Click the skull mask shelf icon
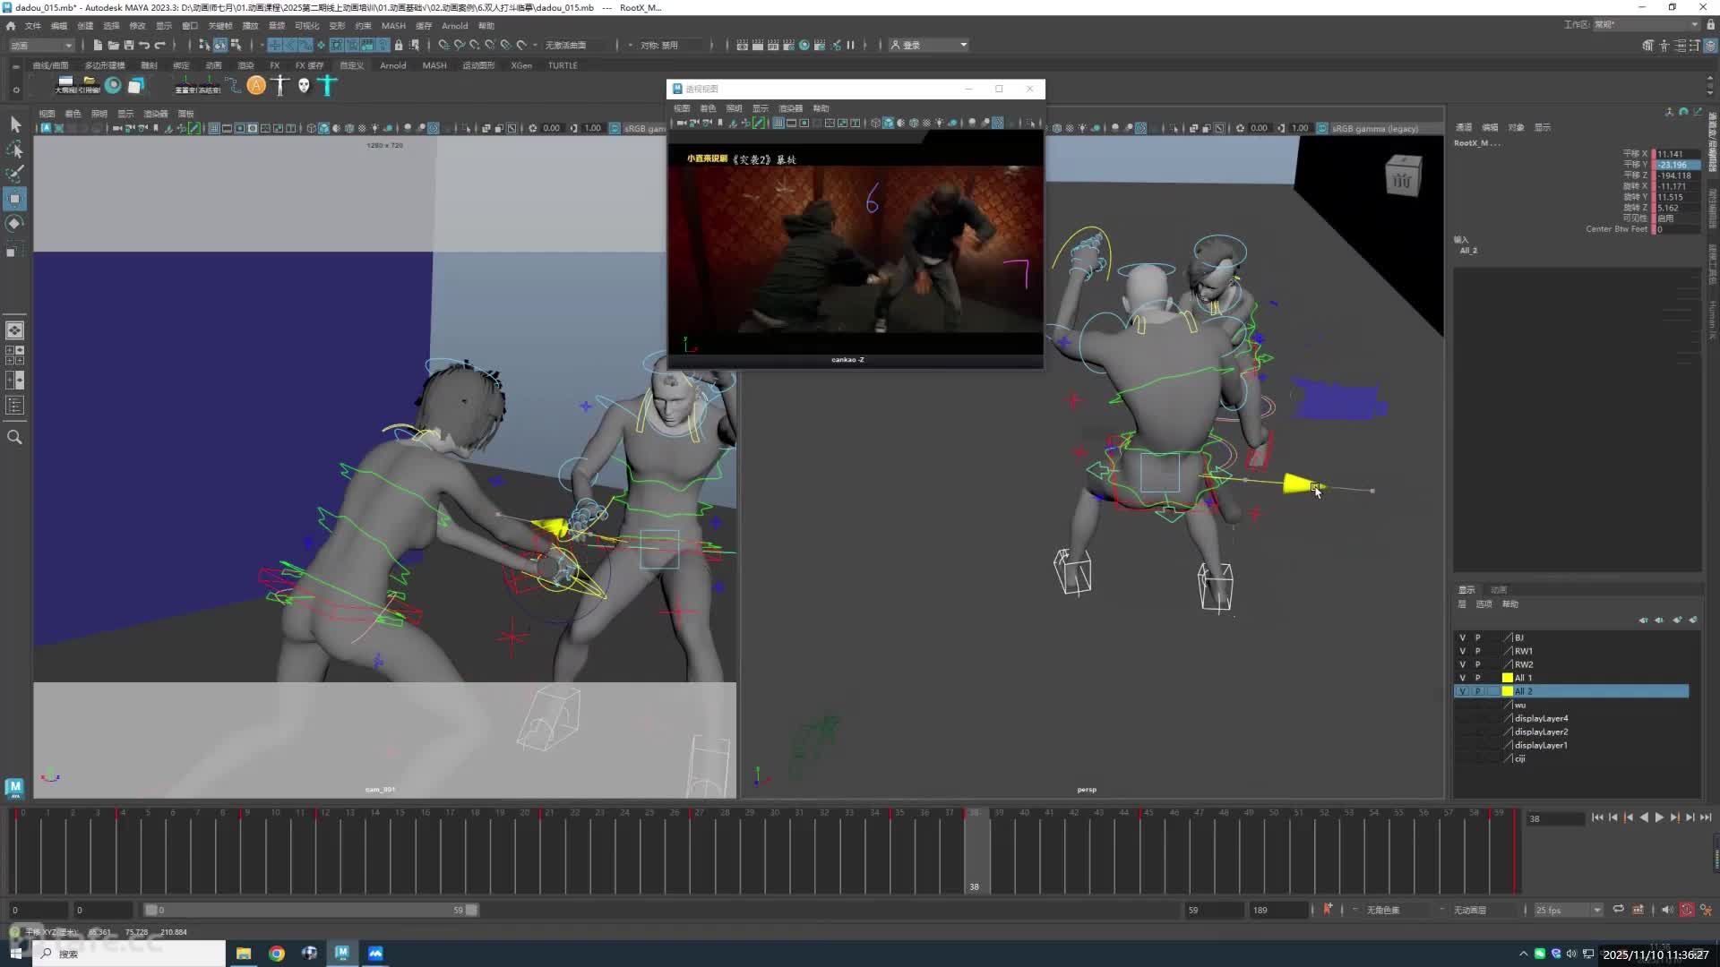 tap(304, 85)
